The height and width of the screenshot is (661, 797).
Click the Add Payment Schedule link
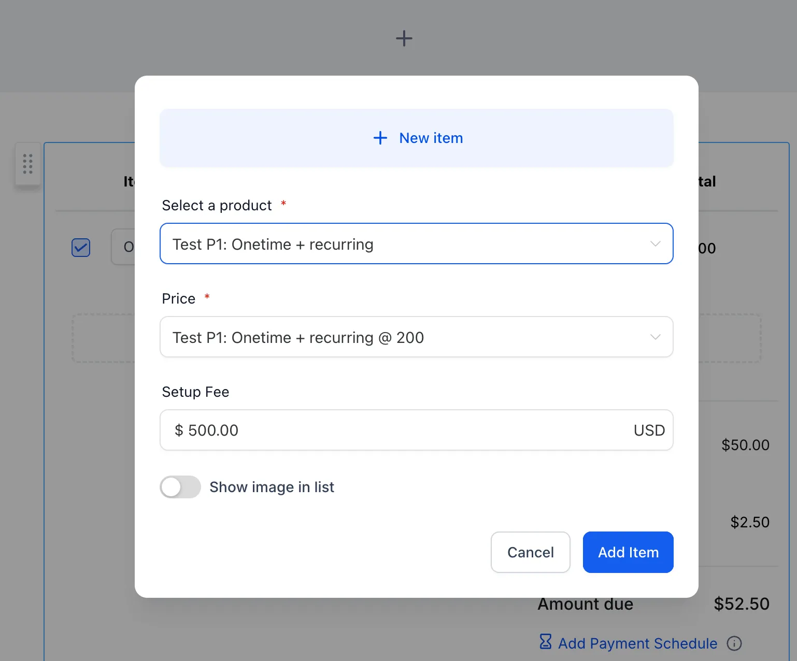637,643
